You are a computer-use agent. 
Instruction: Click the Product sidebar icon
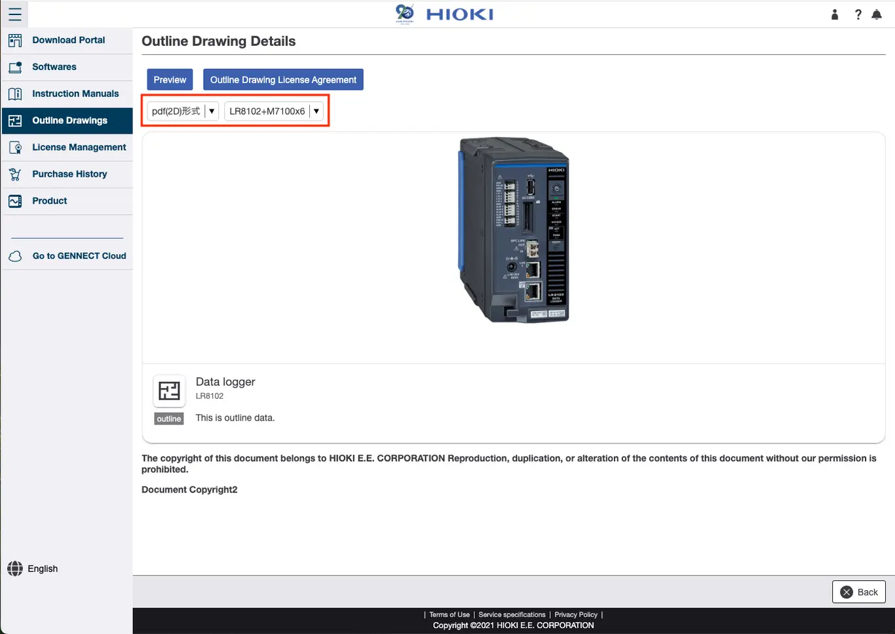(x=15, y=202)
